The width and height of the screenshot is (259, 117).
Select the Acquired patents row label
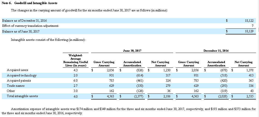tap(19, 81)
